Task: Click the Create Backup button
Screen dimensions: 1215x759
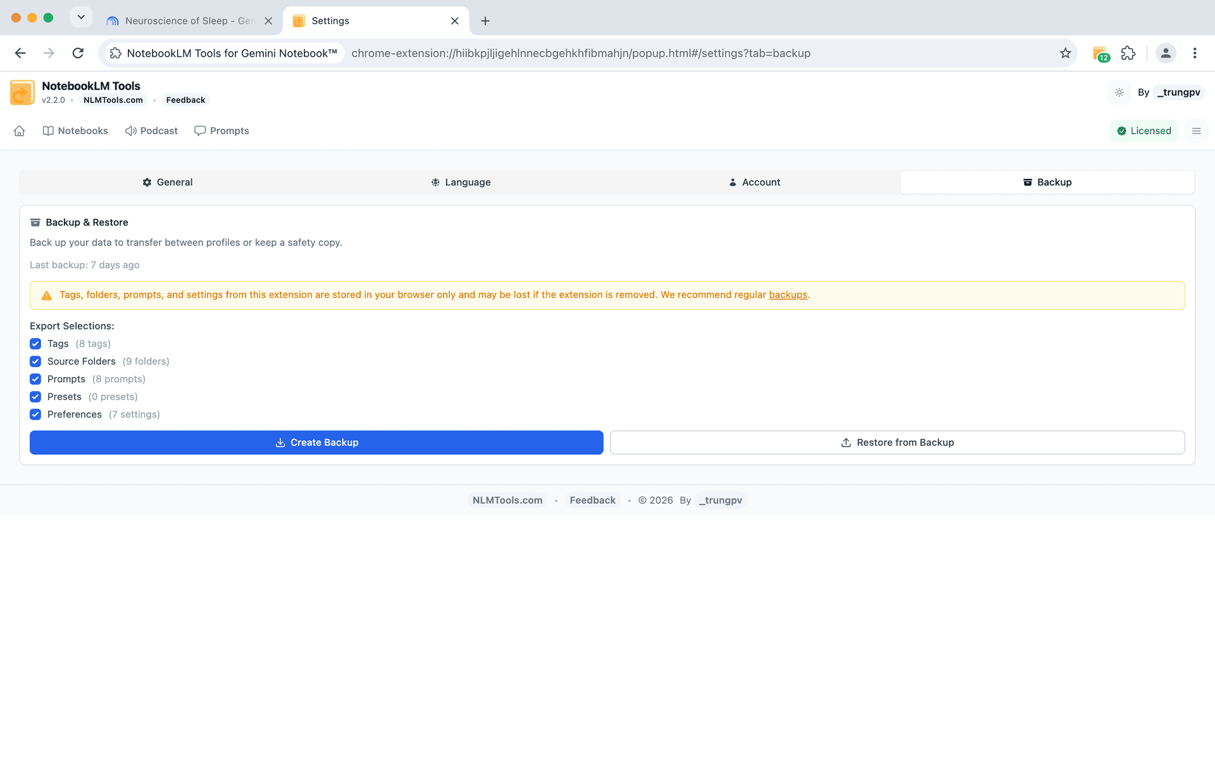Action: 316,443
